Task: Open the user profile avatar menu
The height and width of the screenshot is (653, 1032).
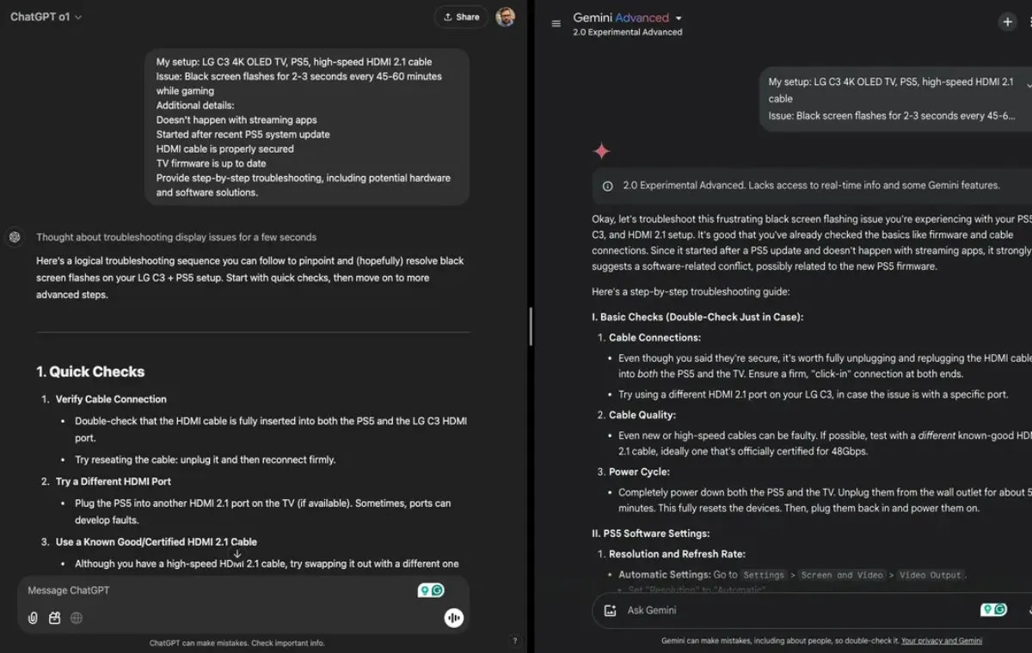Action: [x=506, y=17]
